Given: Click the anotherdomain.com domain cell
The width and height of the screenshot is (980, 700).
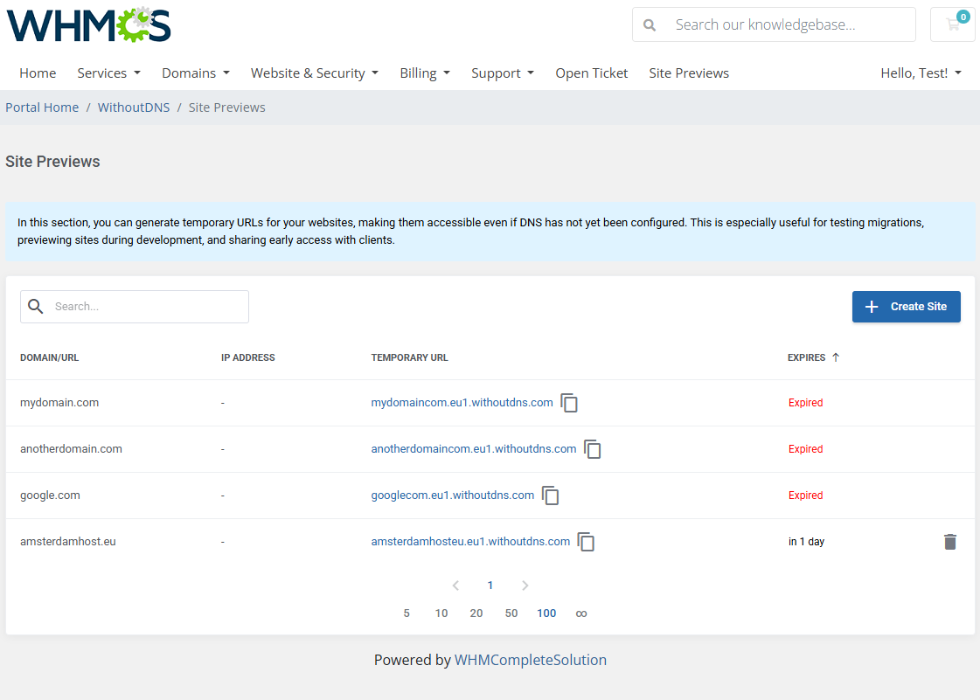Looking at the screenshot, I should [x=72, y=448].
